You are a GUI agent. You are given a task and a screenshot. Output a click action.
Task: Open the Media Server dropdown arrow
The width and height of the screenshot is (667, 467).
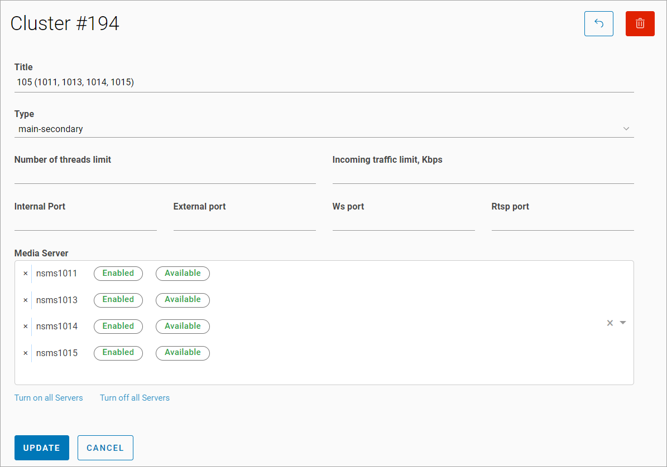click(623, 323)
